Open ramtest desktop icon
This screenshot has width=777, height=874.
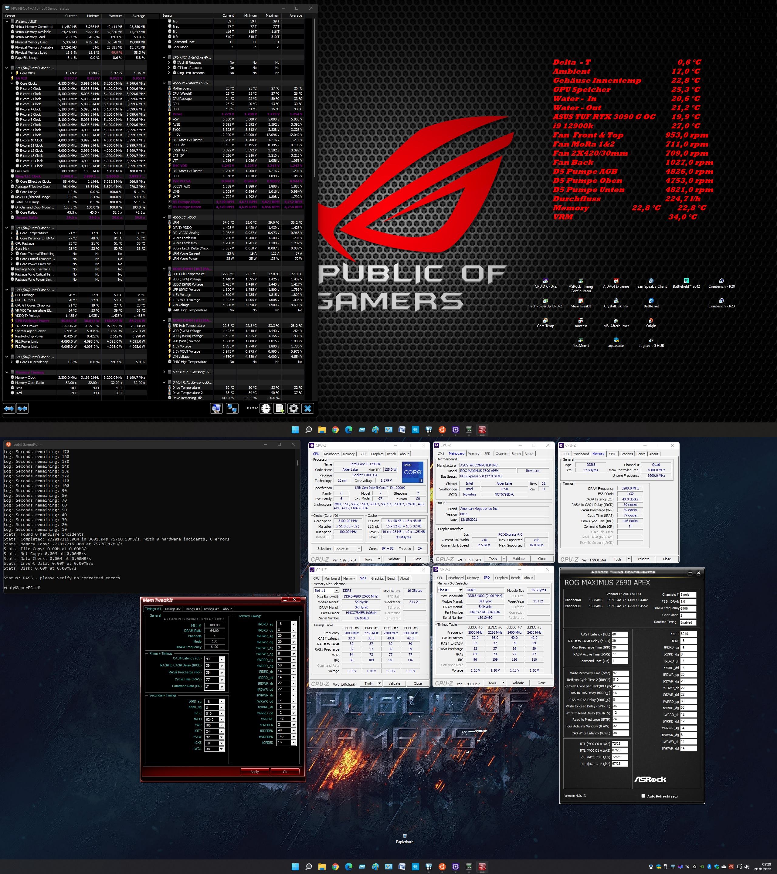tap(581, 322)
